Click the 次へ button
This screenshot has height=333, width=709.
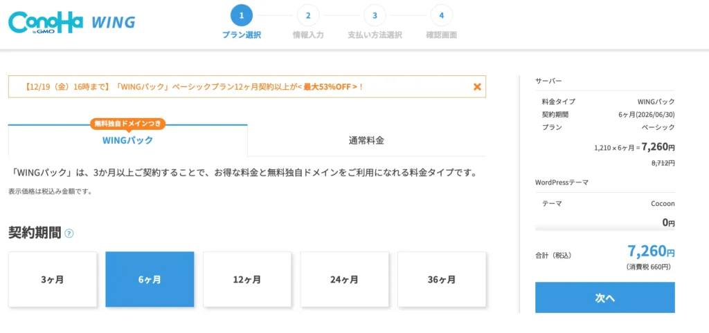pyautogui.click(x=605, y=298)
